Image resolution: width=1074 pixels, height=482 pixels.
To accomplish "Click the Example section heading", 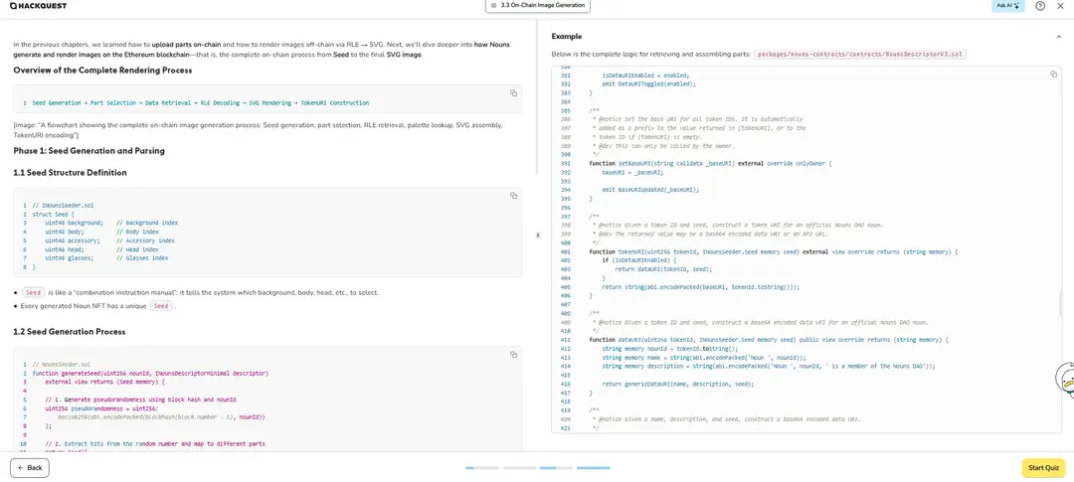I will tap(567, 37).
